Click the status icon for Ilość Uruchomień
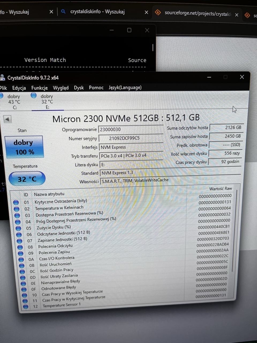The image size is (257, 343). pyautogui.click(x=22, y=266)
